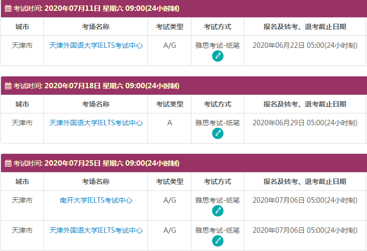The image size is (367, 251).
Task: Click pencil icon in the 06月29日 deadline row
Action: click(x=218, y=134)
